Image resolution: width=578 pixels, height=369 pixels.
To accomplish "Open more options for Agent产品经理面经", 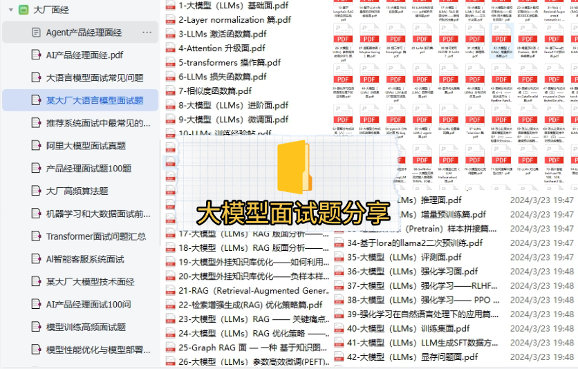I will (147, 32).
